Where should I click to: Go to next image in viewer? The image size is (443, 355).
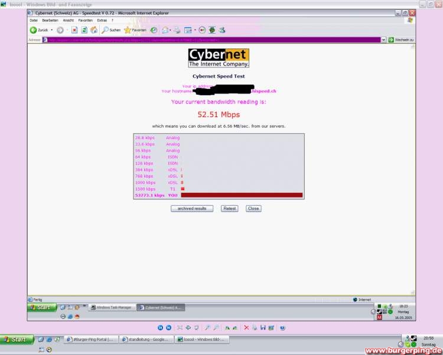point(168,327)
